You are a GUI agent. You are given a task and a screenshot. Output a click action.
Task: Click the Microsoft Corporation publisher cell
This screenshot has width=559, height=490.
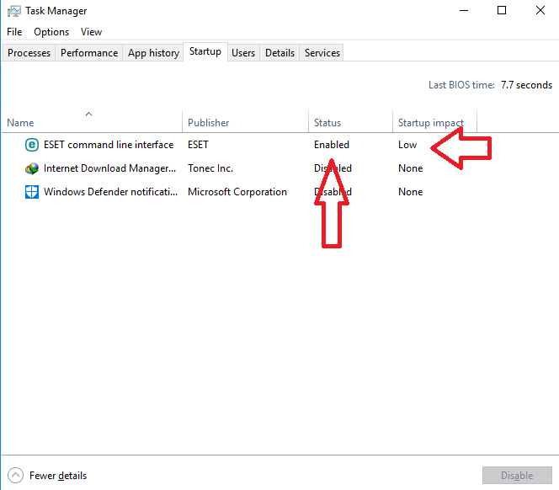(237, 192)
